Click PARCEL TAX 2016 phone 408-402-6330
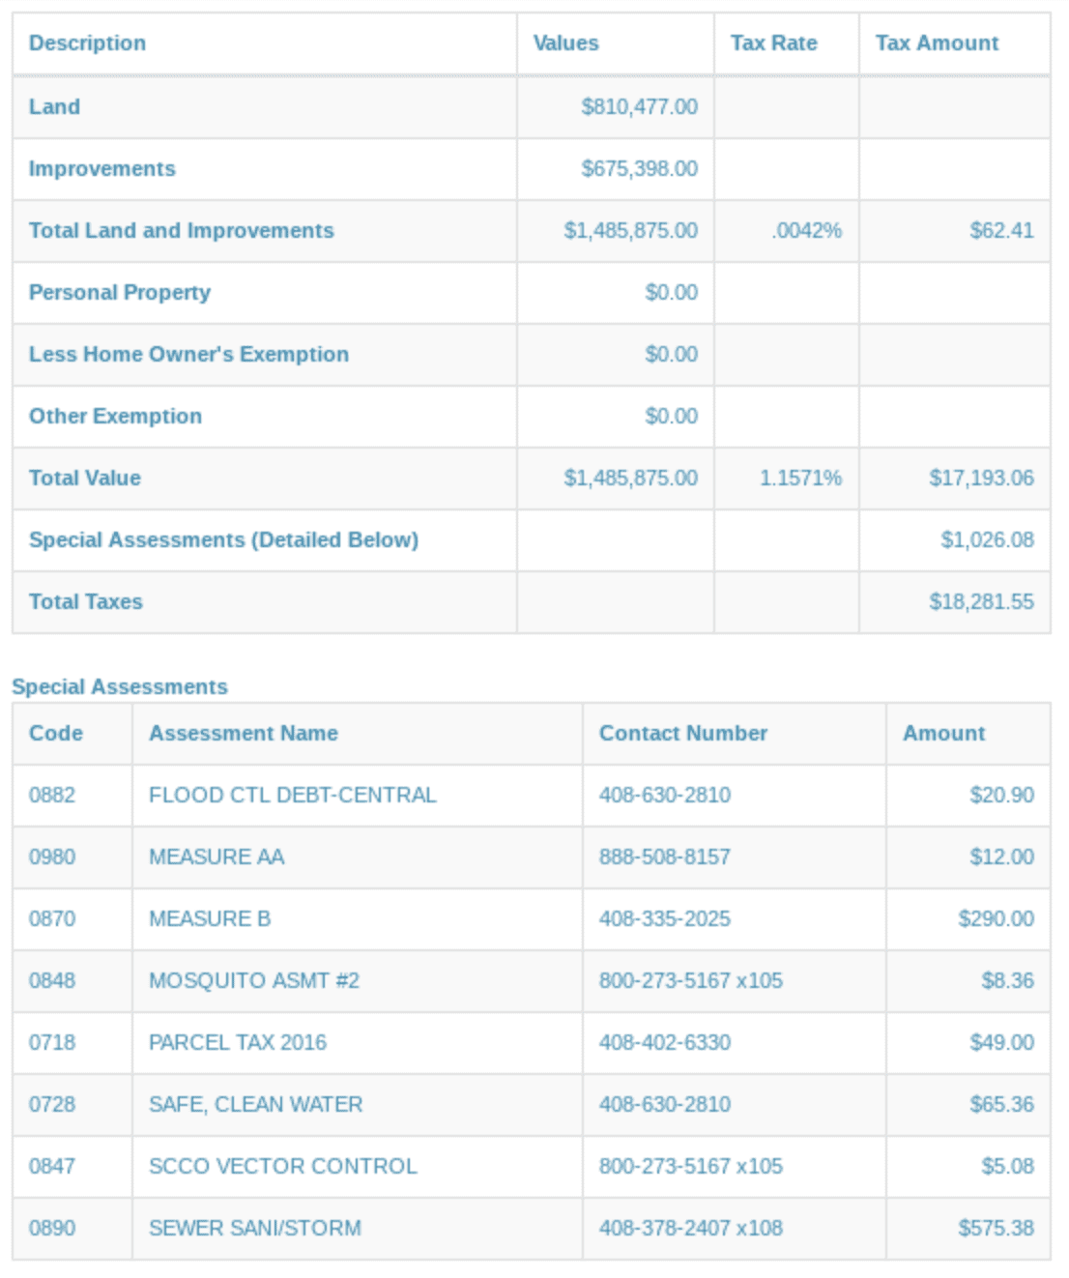 click(665, 1043)
